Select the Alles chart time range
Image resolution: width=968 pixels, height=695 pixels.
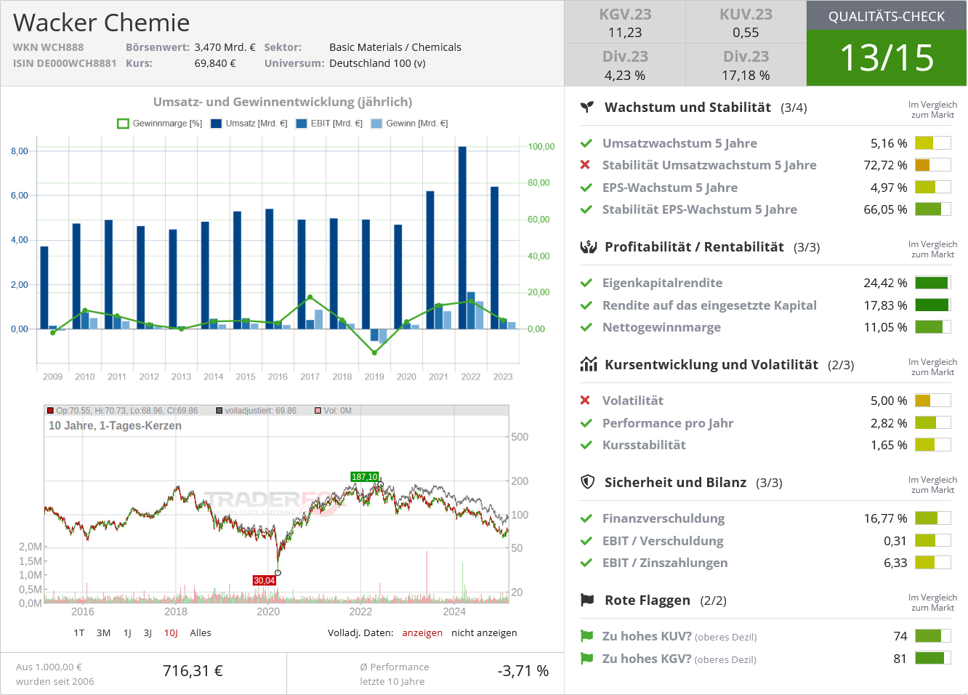coord(201,633)
